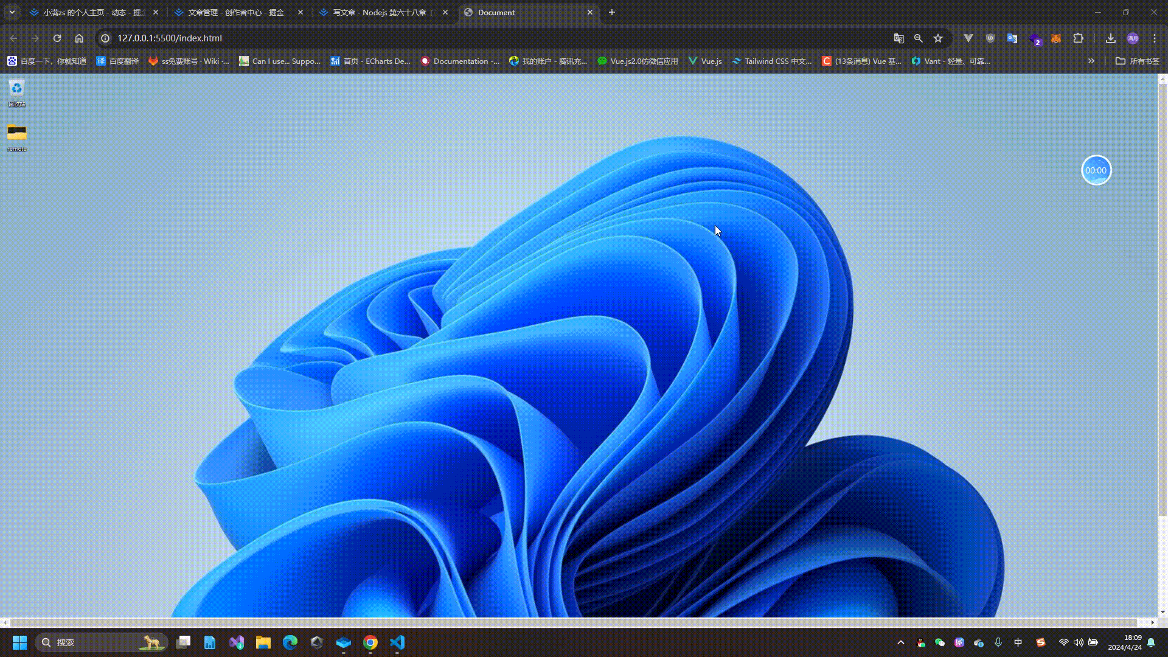Switch to the 文章管理 创作者中心 tab
The height and width of the screenshot is (657, 1168).
pos(239,12)
